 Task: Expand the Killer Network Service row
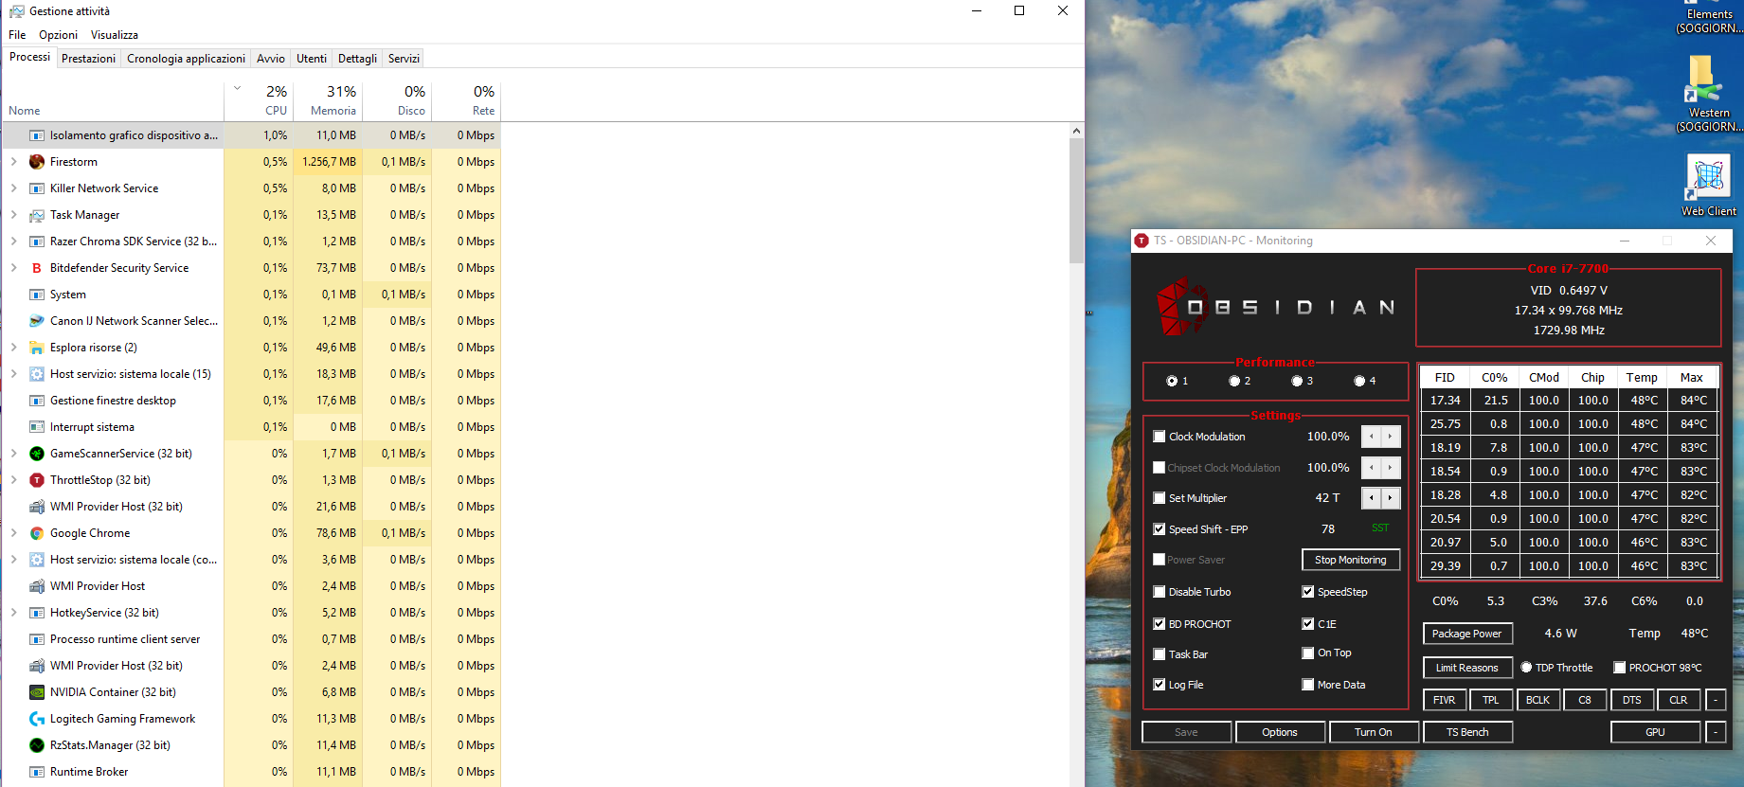point(13,188)
